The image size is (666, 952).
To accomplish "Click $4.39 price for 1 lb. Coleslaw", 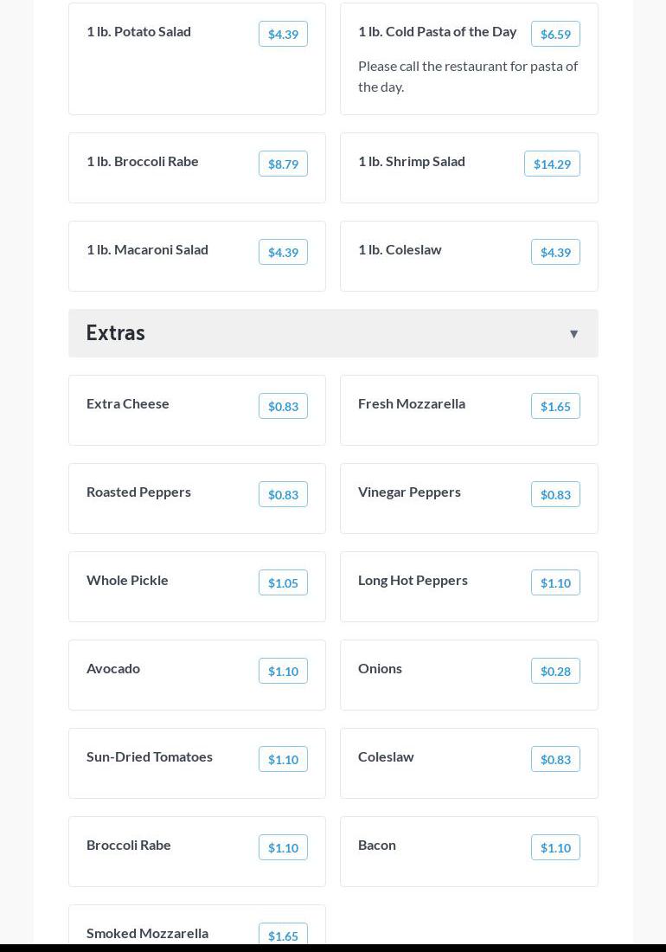I will tap(555, 252).
